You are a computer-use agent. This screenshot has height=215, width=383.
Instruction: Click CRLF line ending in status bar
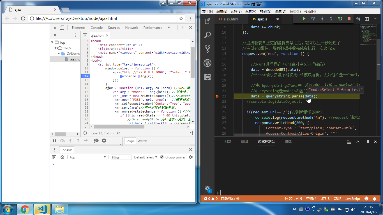tap(337, 199)
